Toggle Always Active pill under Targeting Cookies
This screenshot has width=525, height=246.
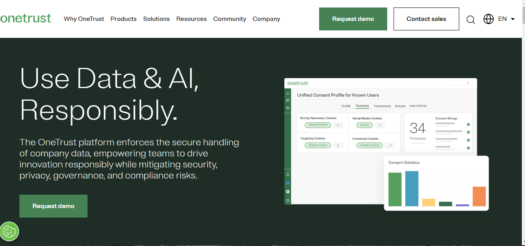point(318,145)
